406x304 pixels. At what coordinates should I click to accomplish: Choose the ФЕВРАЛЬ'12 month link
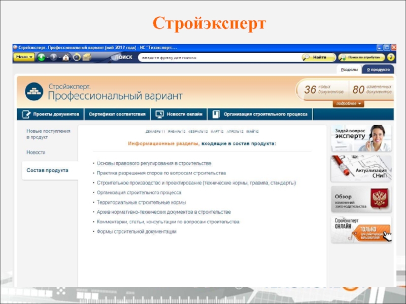198,132
